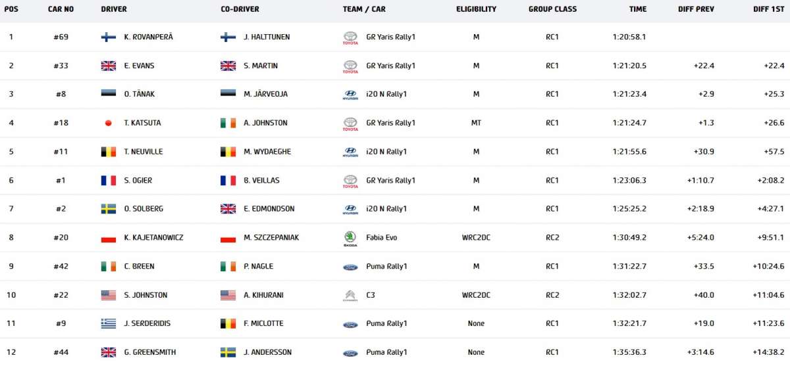790x366 pixels.
Task: Sort by the POS column header
Action: click(x=11, y=9)
